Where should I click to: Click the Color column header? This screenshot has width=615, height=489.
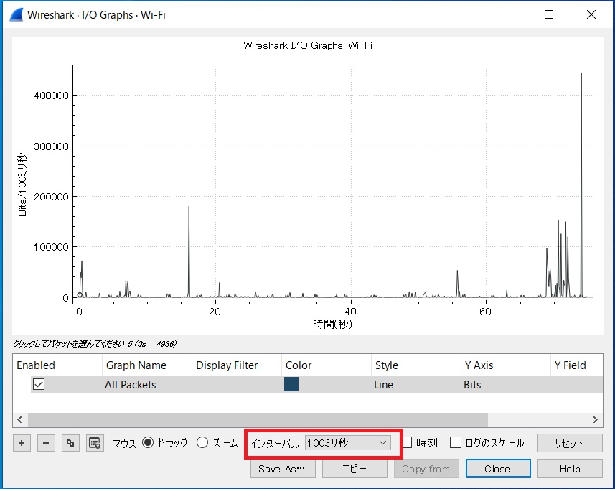coord(327,365)
